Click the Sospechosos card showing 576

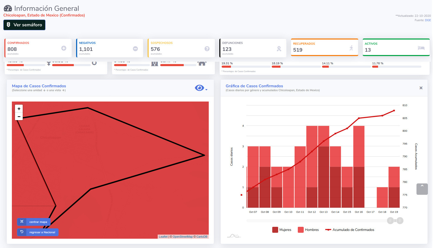coord(181,48)
